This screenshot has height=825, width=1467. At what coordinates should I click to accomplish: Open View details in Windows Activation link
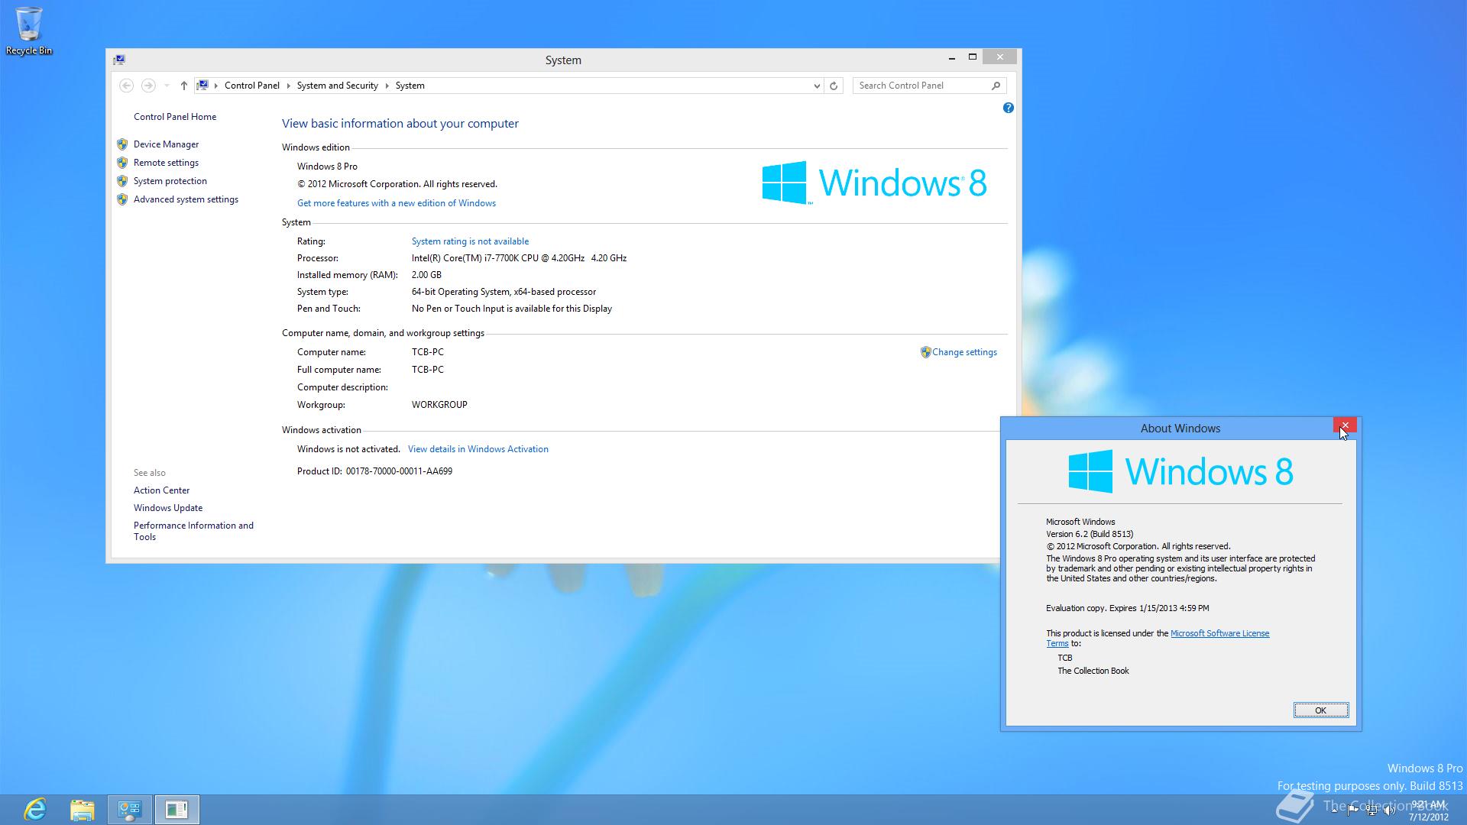click(478, 449)
